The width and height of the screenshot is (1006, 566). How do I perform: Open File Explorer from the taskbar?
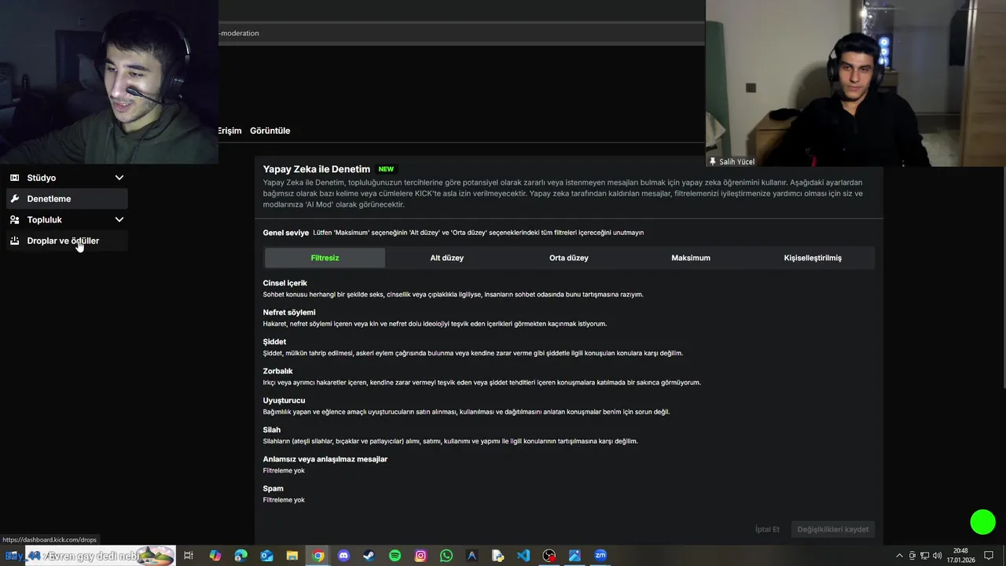[x=292, y=556]
